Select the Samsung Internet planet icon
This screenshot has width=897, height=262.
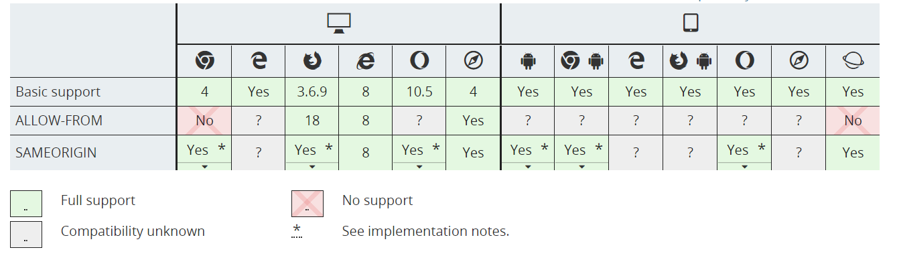coord(853,62)
